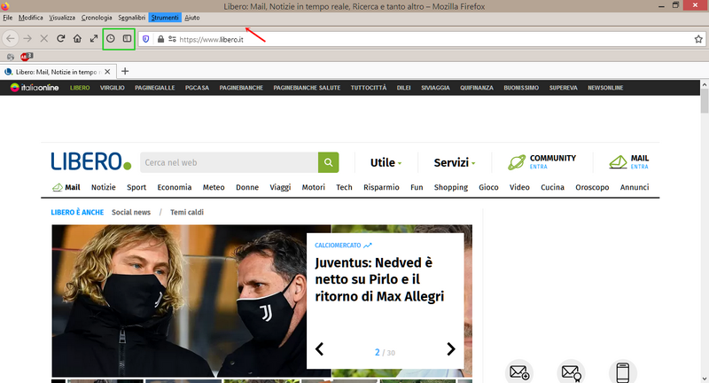Screen dimensions: 709x383
Task: Open the Segnalibri menu
Action: click(x=131, y=18)
